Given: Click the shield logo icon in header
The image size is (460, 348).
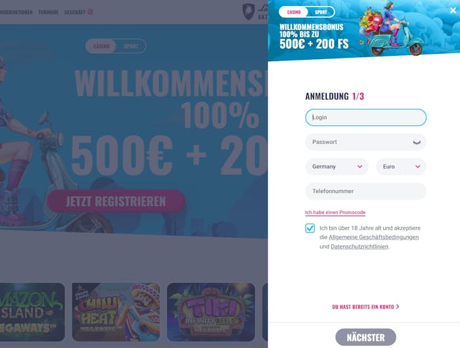Looking at the screenshot, I should pos(248,12).
